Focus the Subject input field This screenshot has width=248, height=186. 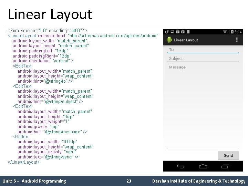(203, 59)
